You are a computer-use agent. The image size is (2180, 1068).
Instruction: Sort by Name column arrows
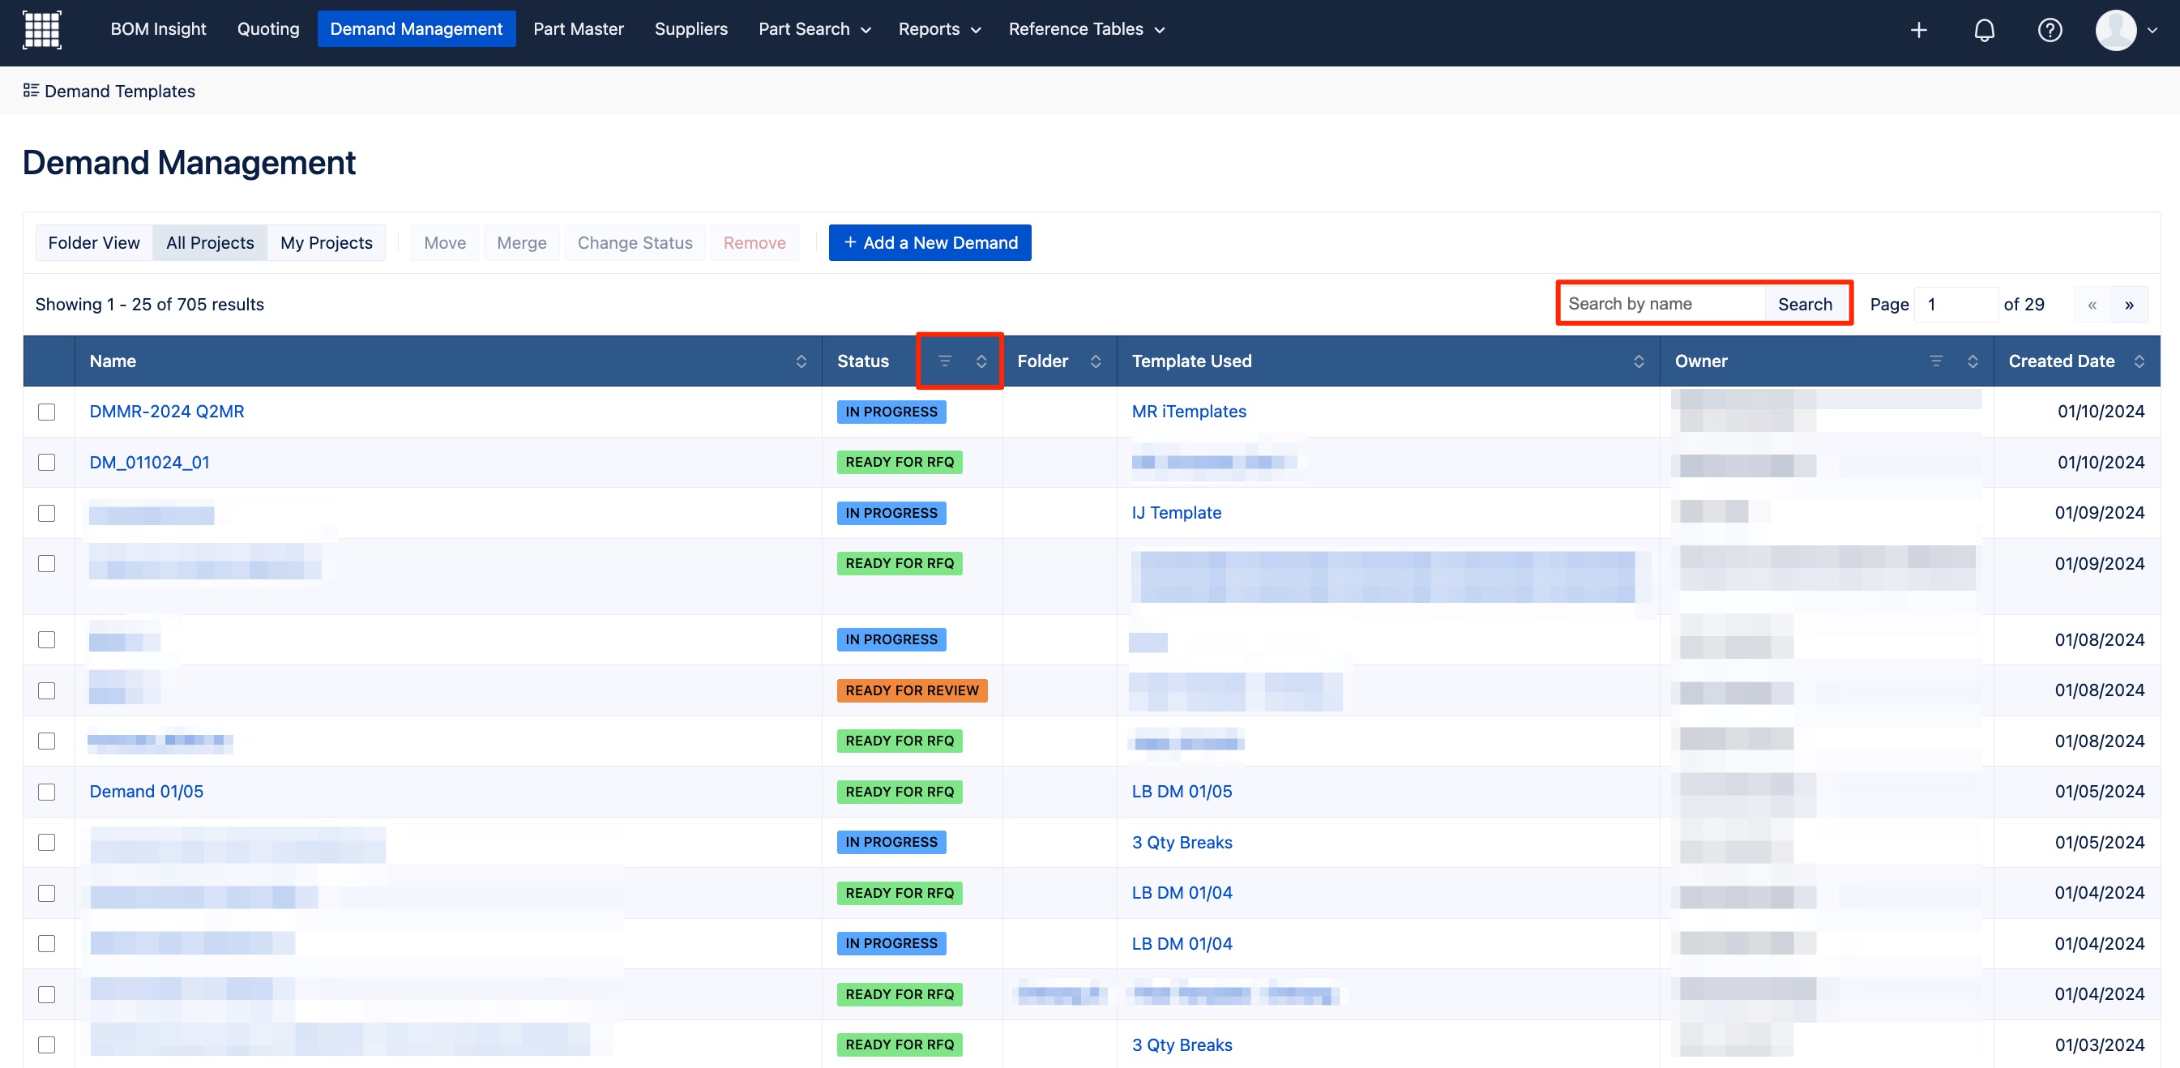click(x=801, y=361)
